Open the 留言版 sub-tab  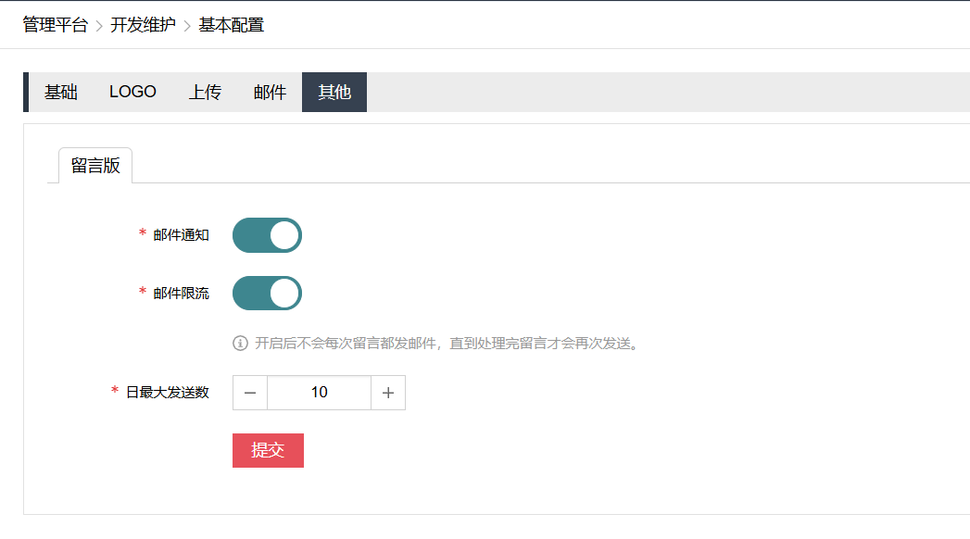[95, 165]
